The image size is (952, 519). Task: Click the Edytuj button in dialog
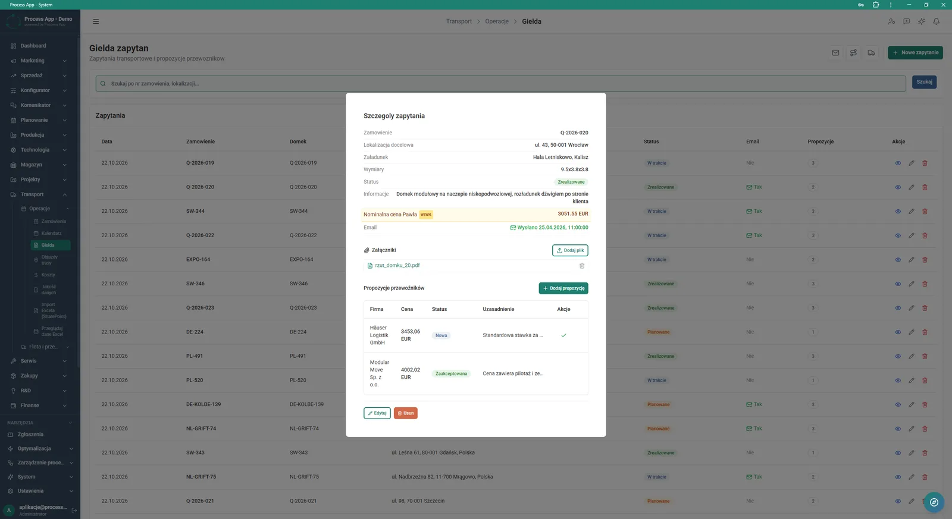[x=377, y=413]
